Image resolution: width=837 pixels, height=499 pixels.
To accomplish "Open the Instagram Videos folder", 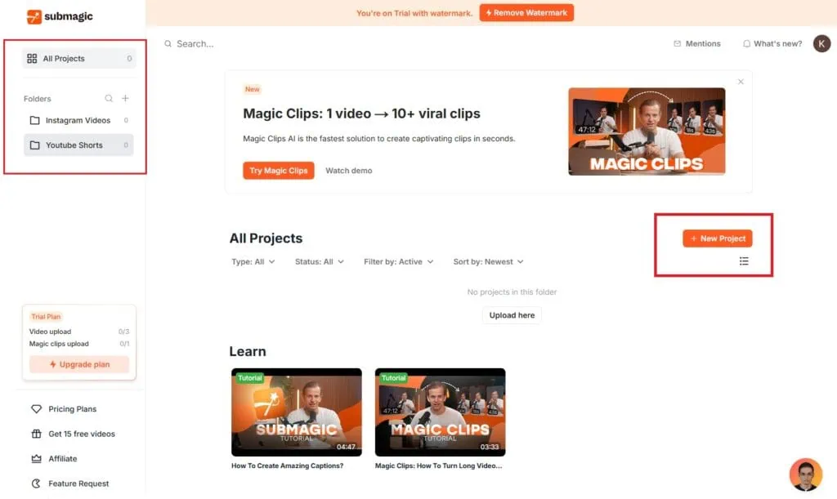I will pyautogui.click(x=78, y=121).
